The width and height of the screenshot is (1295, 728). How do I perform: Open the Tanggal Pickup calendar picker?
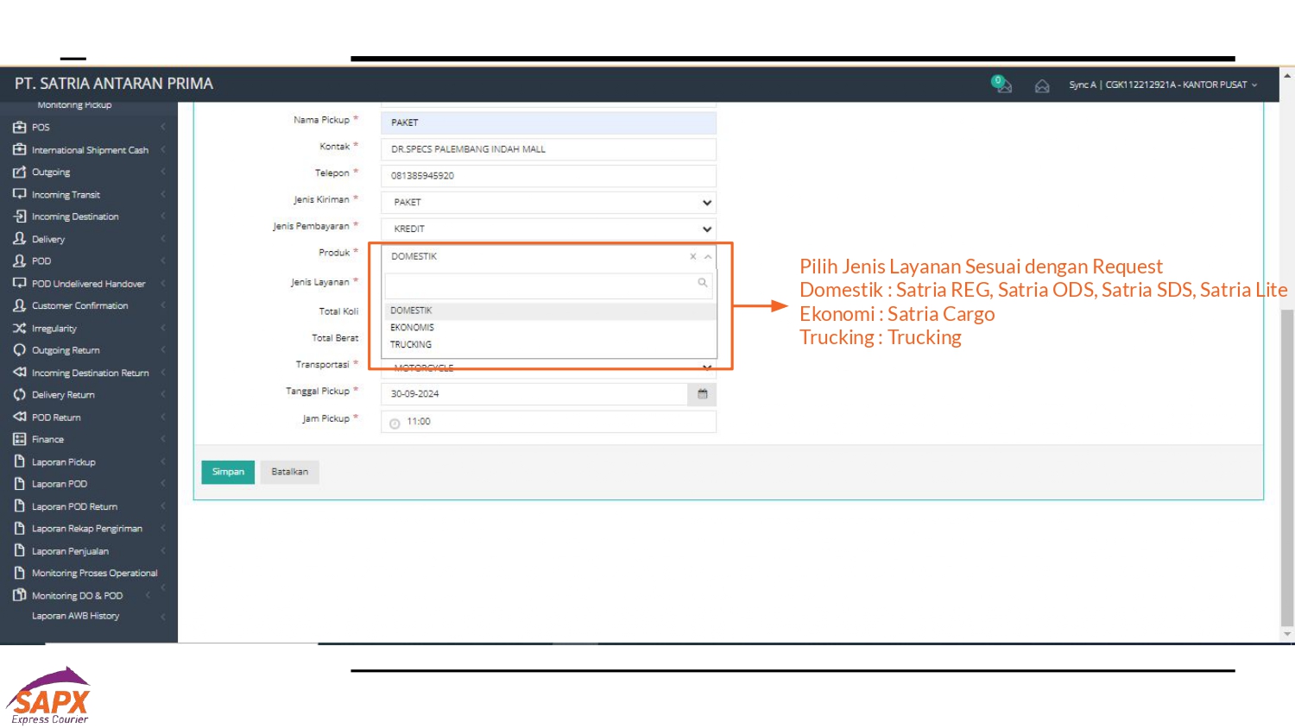pos(703,394)
